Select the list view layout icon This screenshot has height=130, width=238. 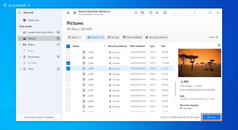[151, 13]
